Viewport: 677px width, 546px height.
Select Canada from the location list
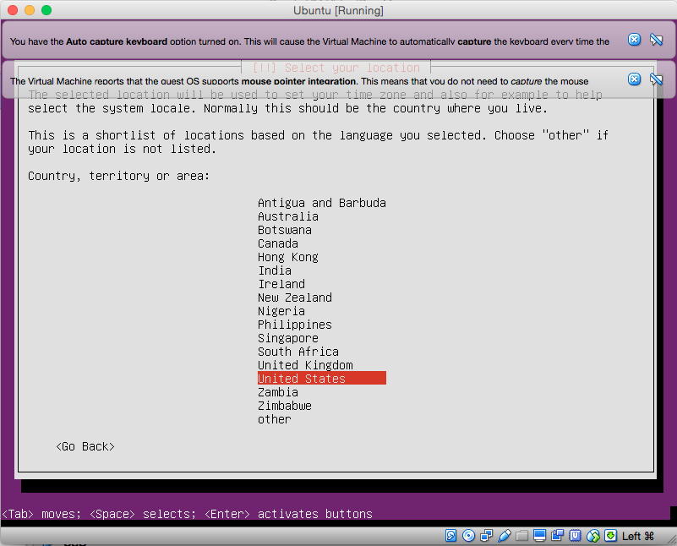click(278, 243)
